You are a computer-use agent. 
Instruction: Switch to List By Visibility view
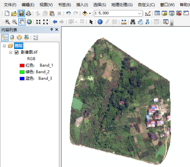coord(19,37)
